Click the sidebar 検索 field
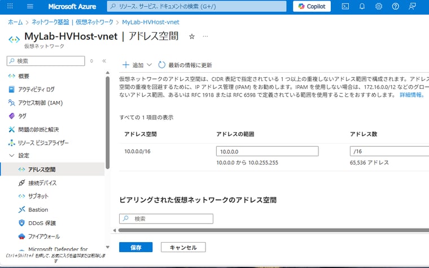 (46, 61)
